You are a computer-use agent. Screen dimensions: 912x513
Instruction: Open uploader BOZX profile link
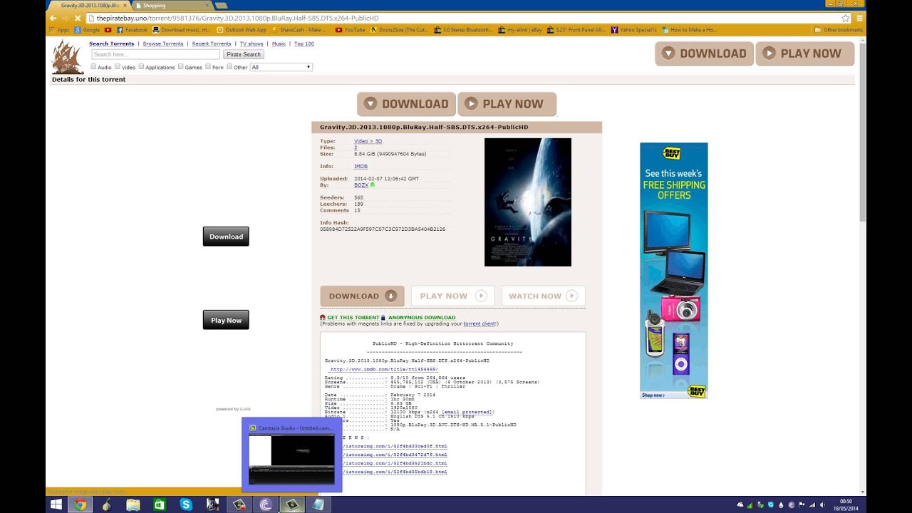coord(361,185)
